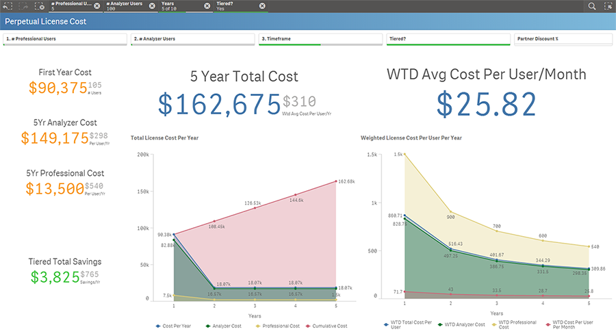Open the Timeframe filter pane

pyautogui.click(x=320, y=39)
